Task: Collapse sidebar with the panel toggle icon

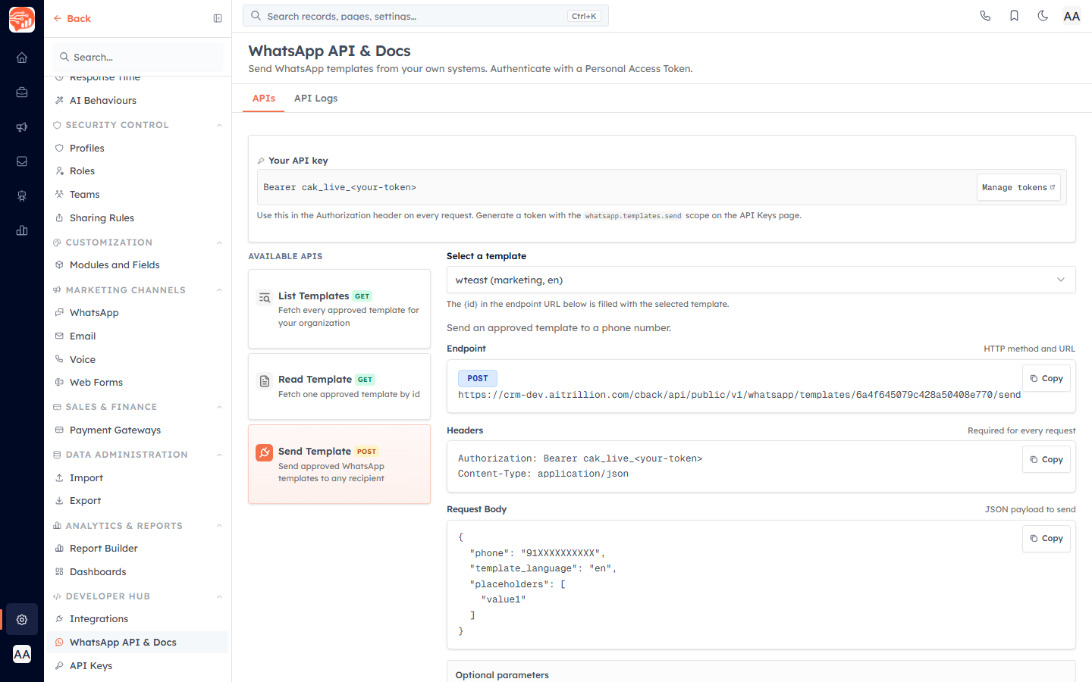Action: [x=218, y=18]
